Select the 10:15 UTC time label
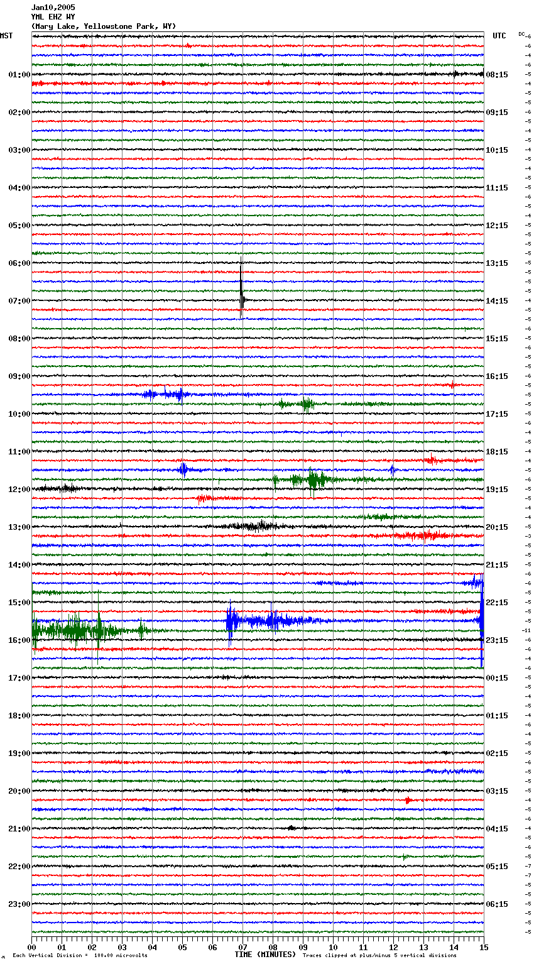 pyautogui.click(x=497, y=150)
